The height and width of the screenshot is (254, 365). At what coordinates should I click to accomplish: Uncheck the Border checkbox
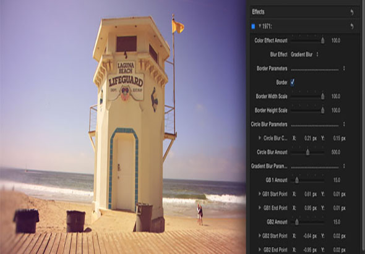[x=293, y=82]
